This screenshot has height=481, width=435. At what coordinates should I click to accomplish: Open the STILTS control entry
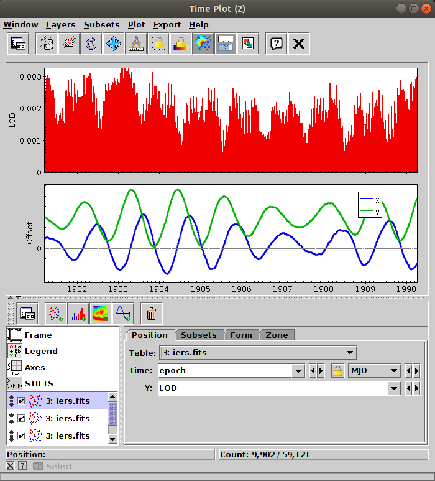coord(39,383)
